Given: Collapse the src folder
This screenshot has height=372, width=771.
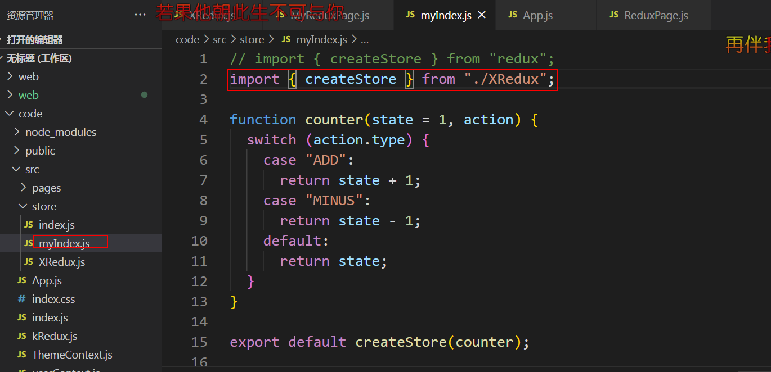Looking at the screenshot, I should [32, 169].
